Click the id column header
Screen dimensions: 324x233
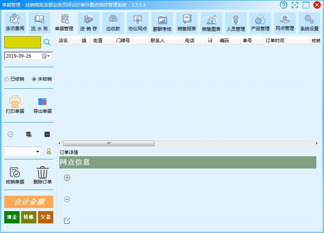tap(212, 41)
